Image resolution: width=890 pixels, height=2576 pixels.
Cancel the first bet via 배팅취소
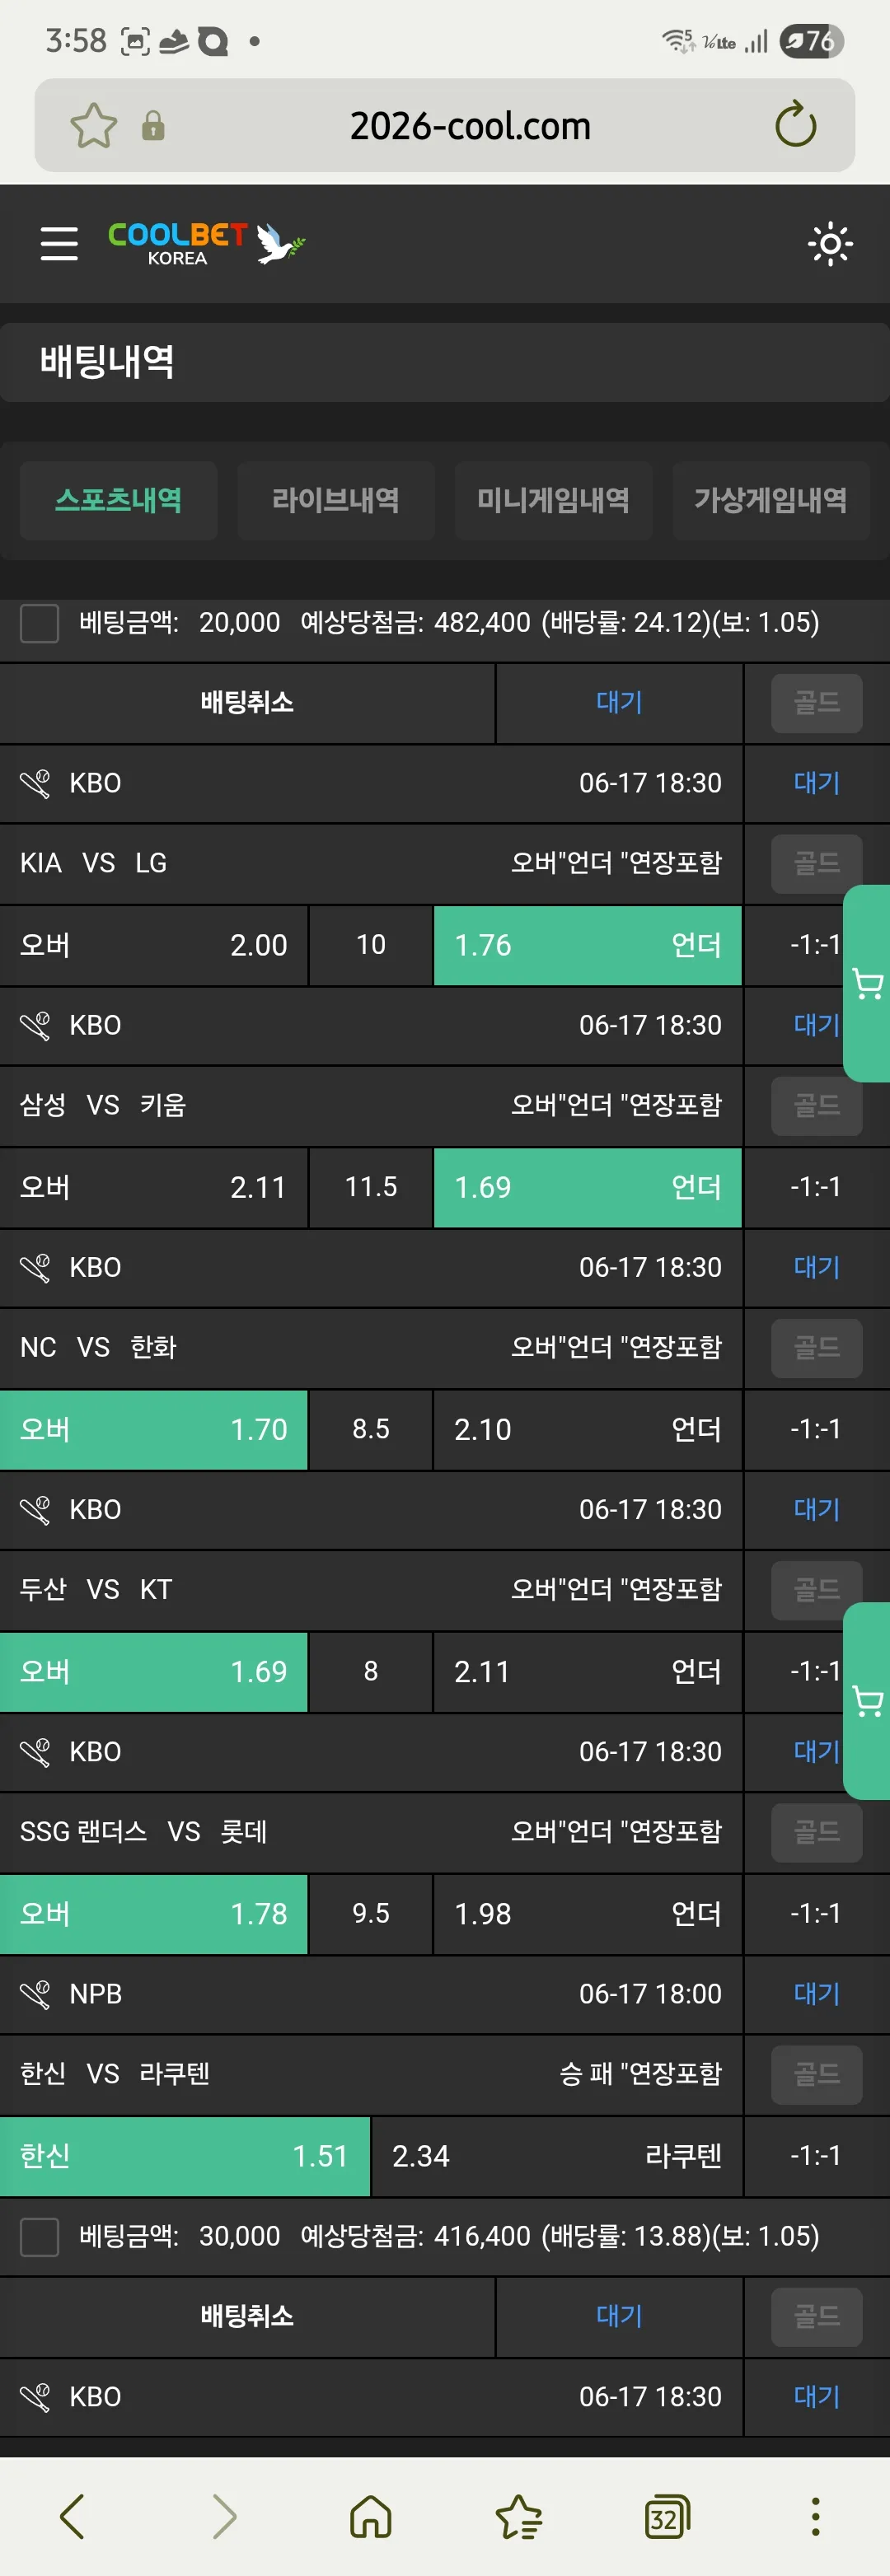(x=247, y=703)
